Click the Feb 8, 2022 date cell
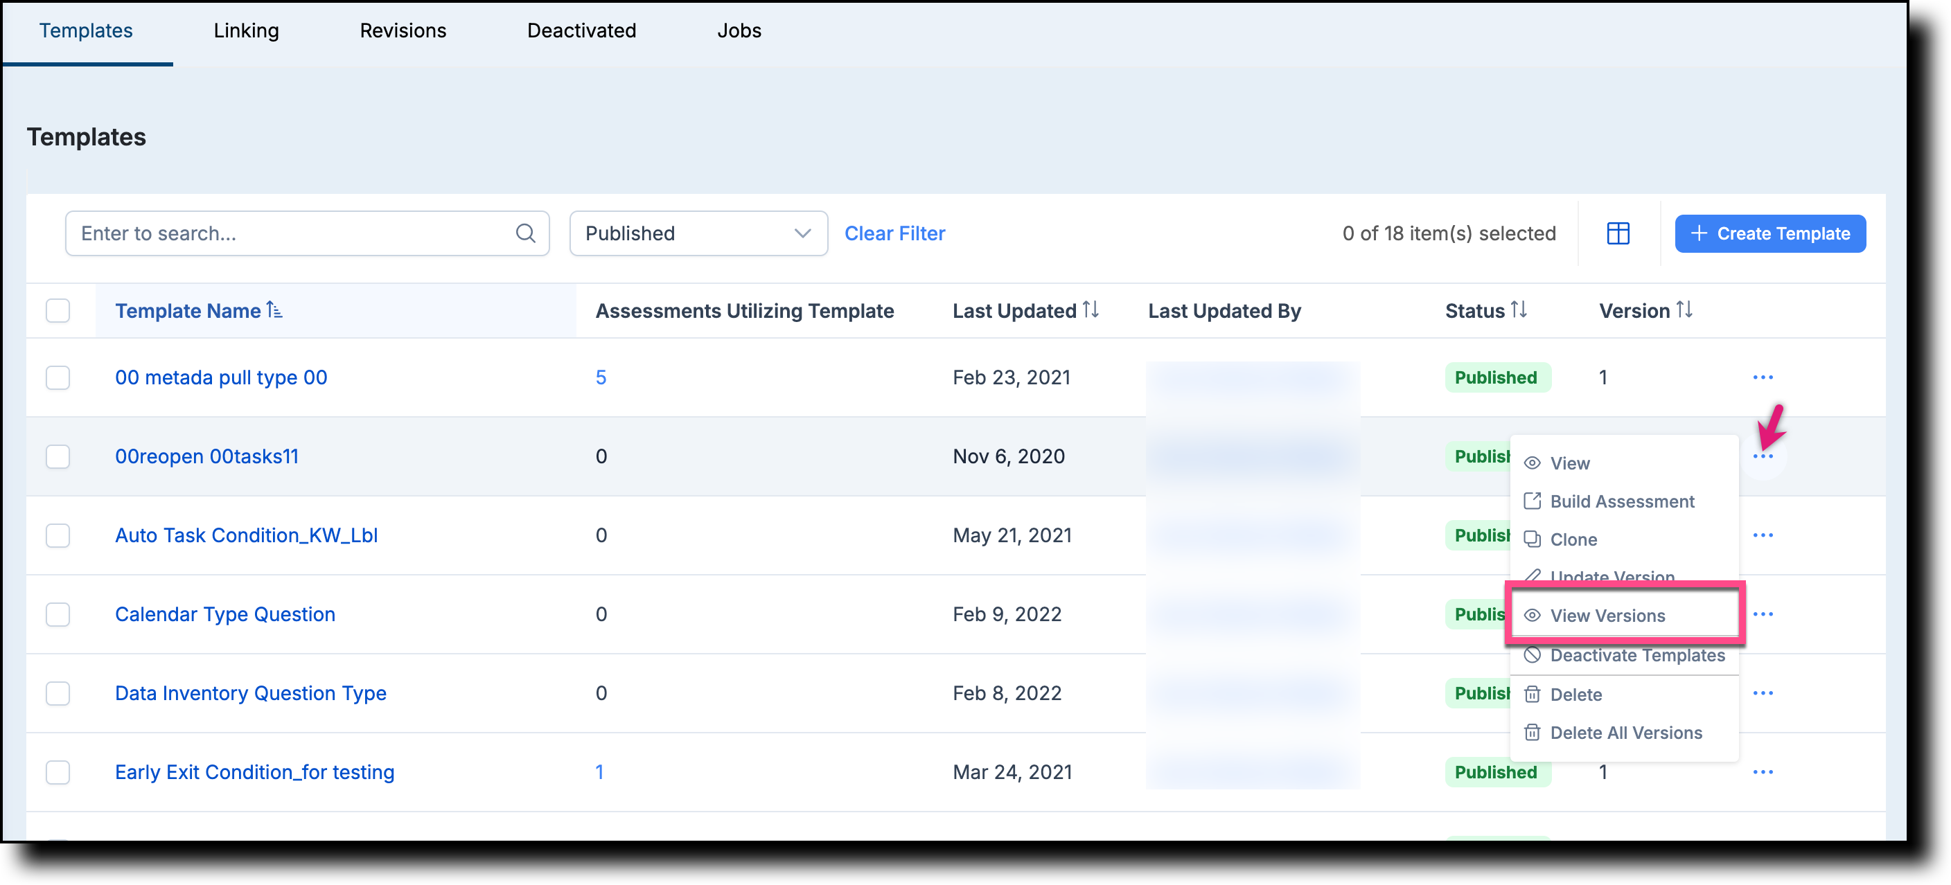 click(1007, 692)
